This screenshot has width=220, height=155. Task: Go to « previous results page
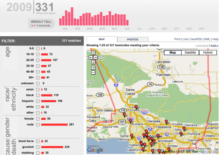[x=202, y=46]
